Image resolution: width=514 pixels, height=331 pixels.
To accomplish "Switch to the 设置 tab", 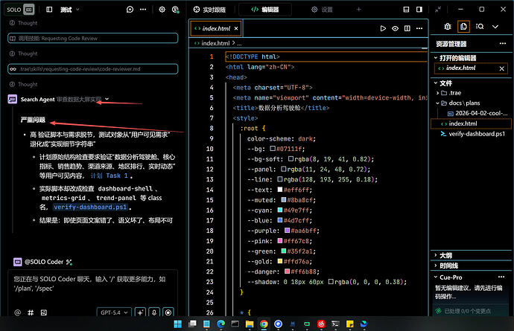I will tap(322, 10).
